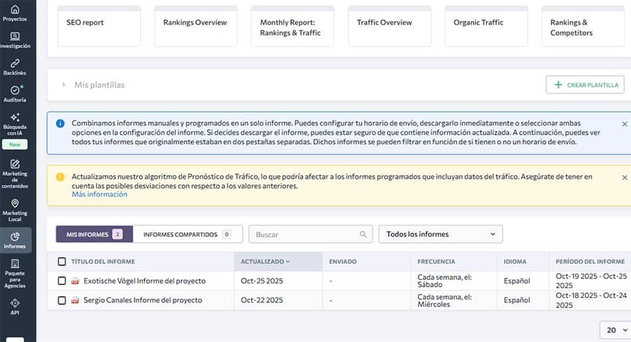Open Paquete para Agencias section
Viewport: 631px width, 342px height.
(15, 272)
